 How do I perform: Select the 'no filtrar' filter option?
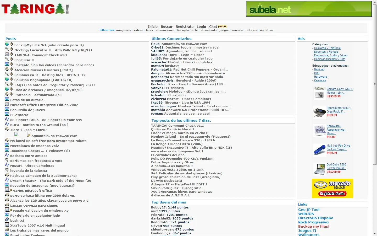click(x=267, y=30)
